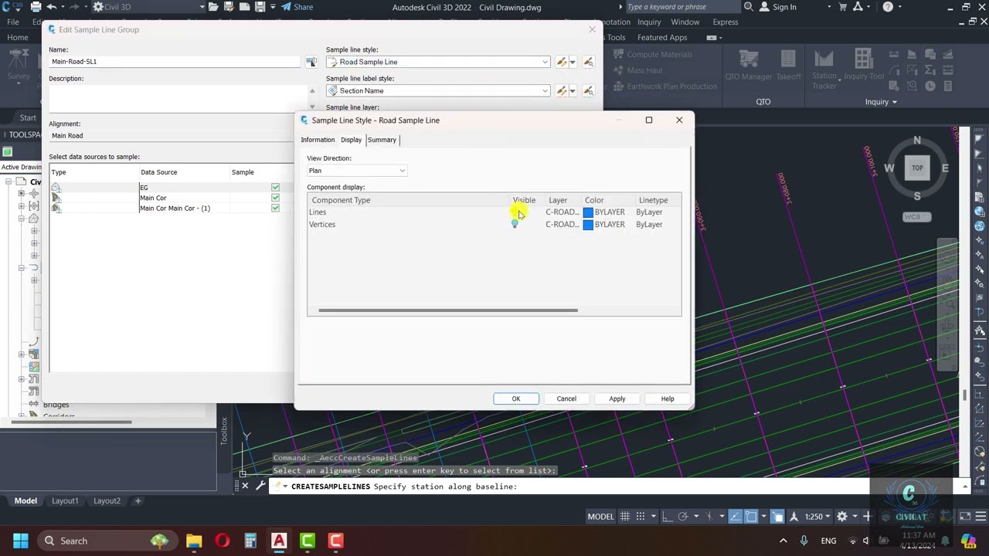Switch to the Information tab
Viewport: 989px width, 556px height.
pos(318,140)
